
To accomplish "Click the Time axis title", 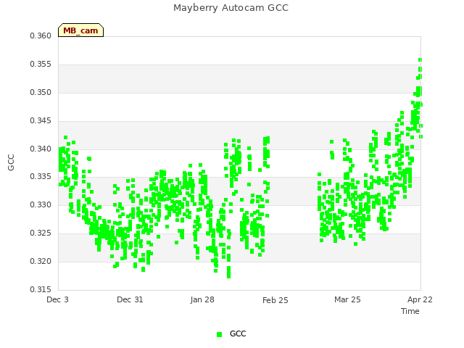I will (x=410, y=311).
